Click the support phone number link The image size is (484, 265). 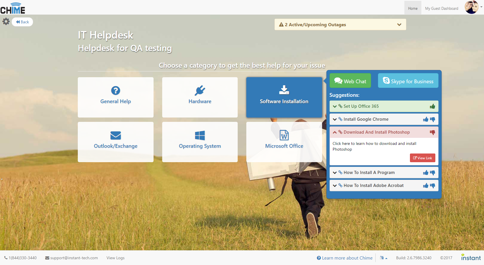(x=20, y=258)
